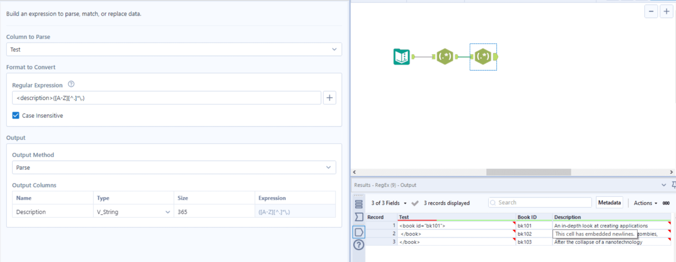Open the Regular Expression help icon

pos(71,84)
